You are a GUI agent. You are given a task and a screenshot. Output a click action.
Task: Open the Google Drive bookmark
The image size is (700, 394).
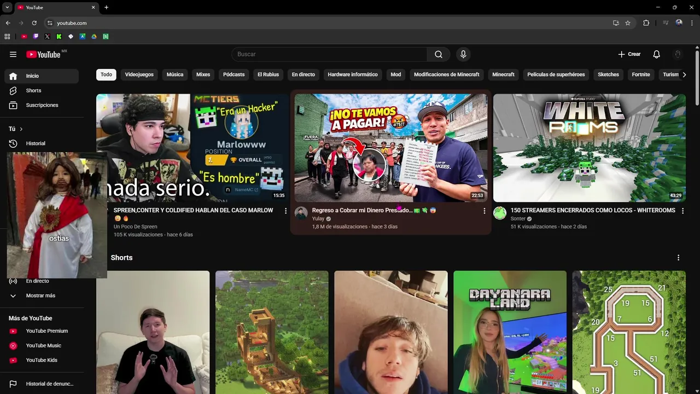click(x=94, y=37)
